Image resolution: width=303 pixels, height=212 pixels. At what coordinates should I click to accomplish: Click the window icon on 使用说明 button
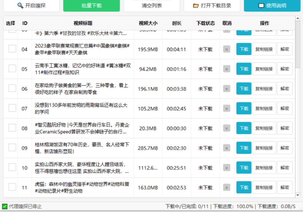[262, 5]
